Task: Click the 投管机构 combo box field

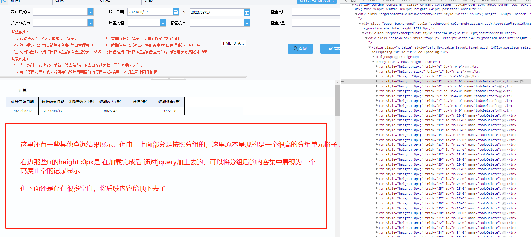Action: [x=217, y=23]
